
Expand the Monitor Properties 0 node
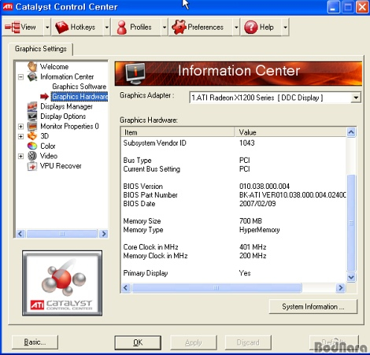point(20,127)
